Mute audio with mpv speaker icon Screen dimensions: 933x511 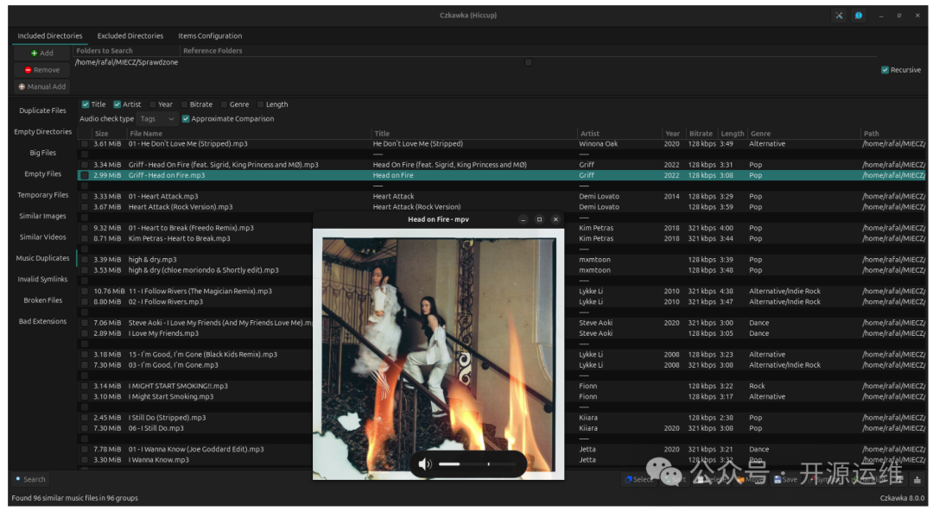point(424,464)
